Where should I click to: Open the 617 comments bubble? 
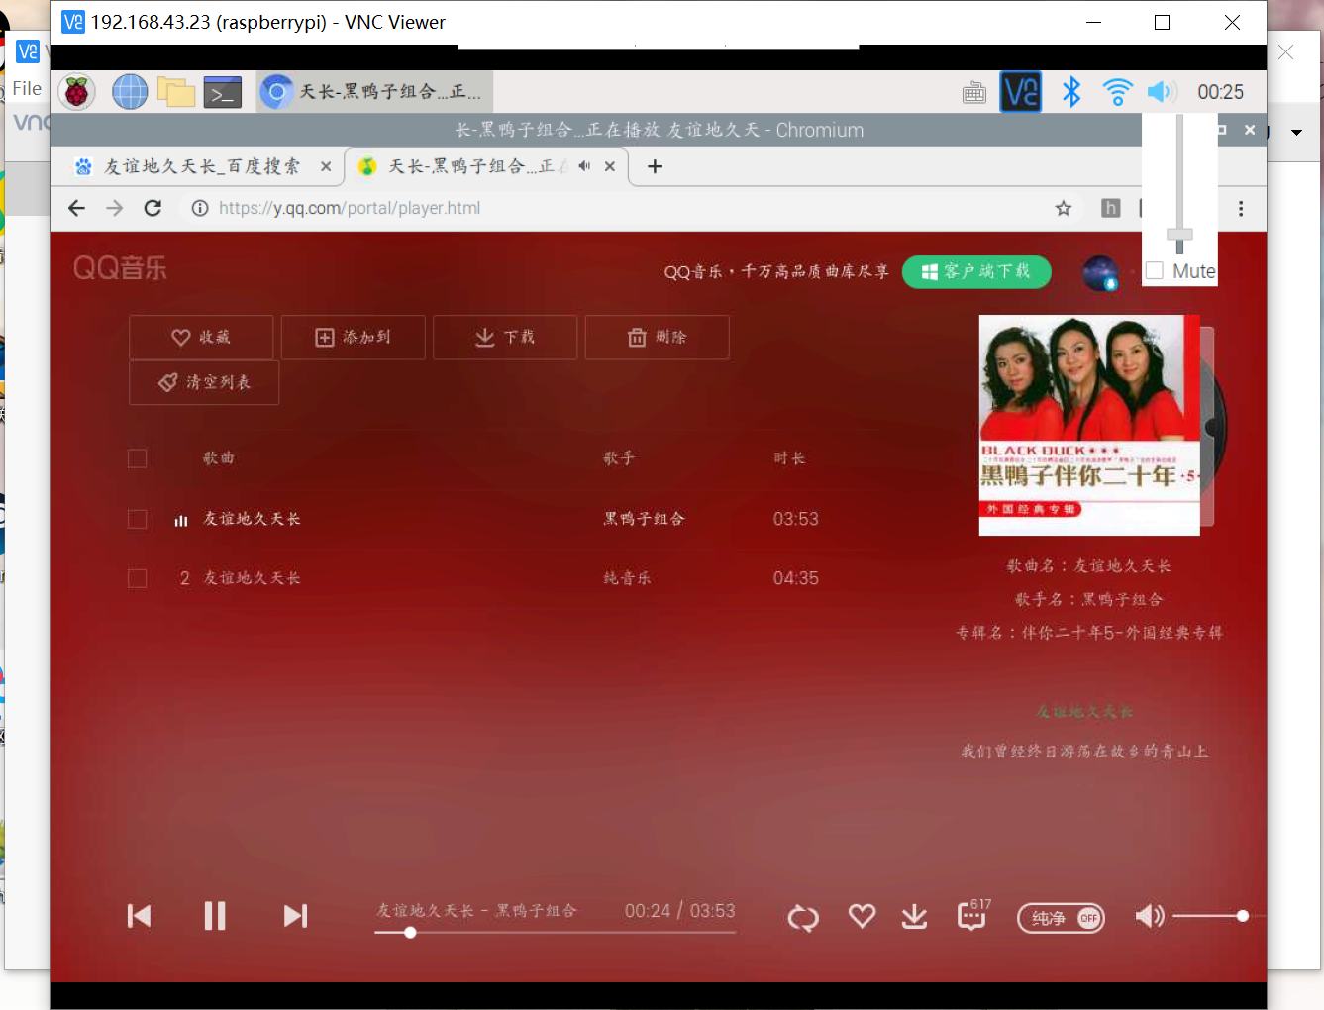coord(971,918)
